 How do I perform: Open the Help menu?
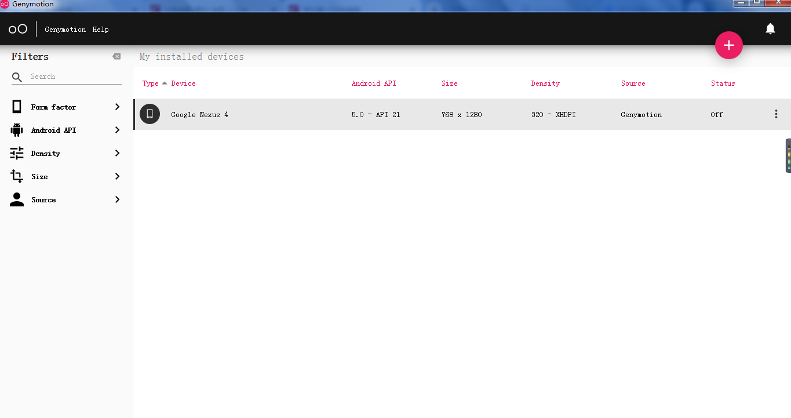100,30
